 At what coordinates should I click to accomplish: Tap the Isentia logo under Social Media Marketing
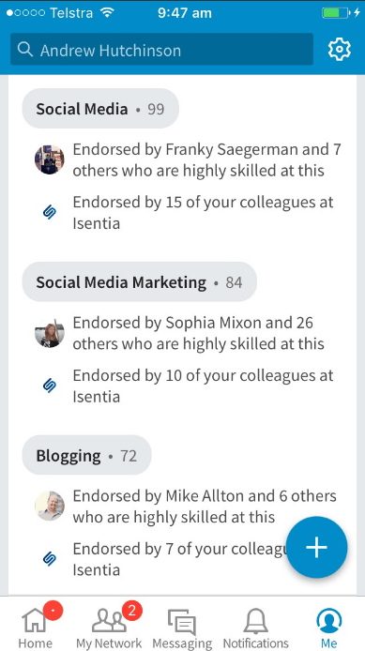[x=50, y=386]
